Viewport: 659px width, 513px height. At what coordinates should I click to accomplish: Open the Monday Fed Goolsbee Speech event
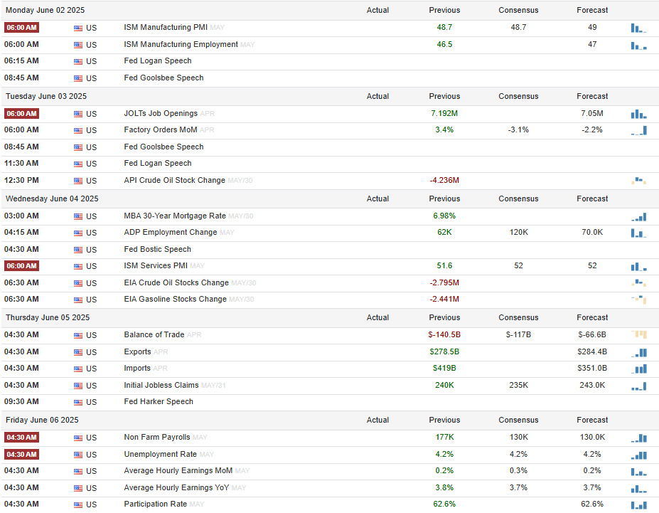pyautogui.click(x=164, y=78)
